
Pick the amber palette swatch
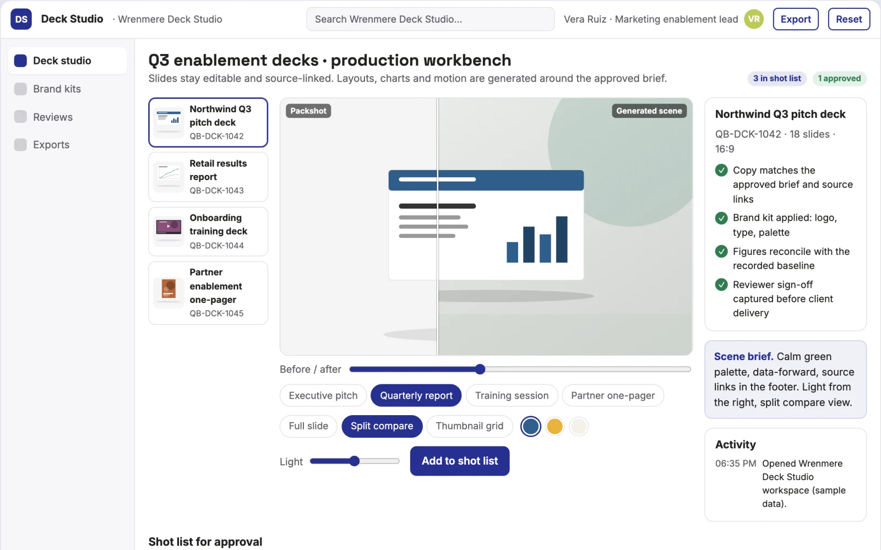pos(555,426)
